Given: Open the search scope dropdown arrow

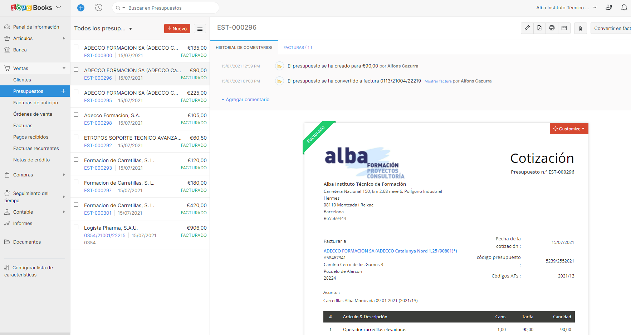Looking at the screenshot, I should click(x=124, y=8).
